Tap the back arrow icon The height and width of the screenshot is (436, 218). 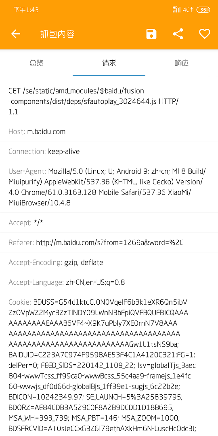click(x=16, y=34)
